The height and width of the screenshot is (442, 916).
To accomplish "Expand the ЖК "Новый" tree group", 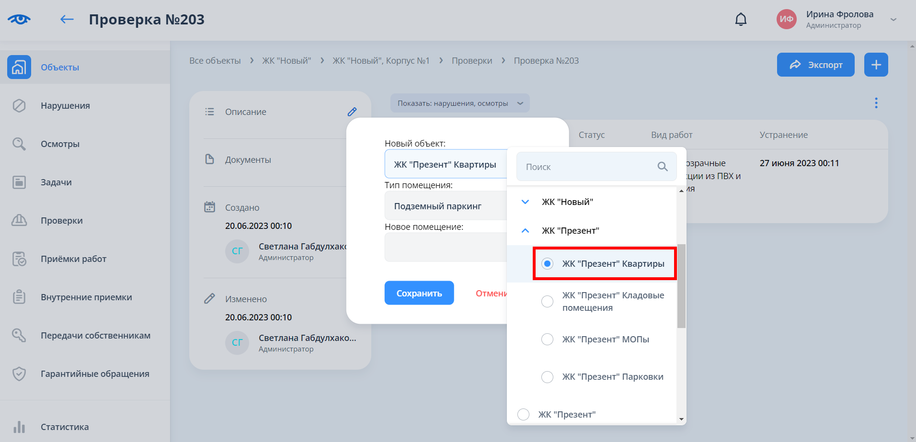I will pos(525,202).
